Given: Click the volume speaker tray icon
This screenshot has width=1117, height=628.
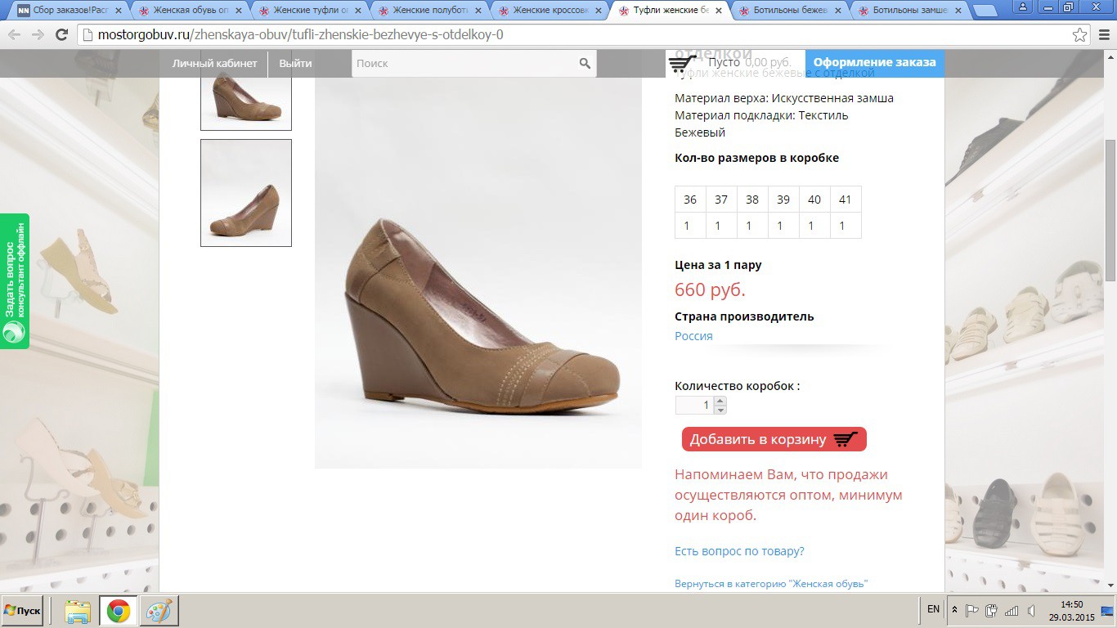Looking at the screenshot, I should tap(1031, 610).
